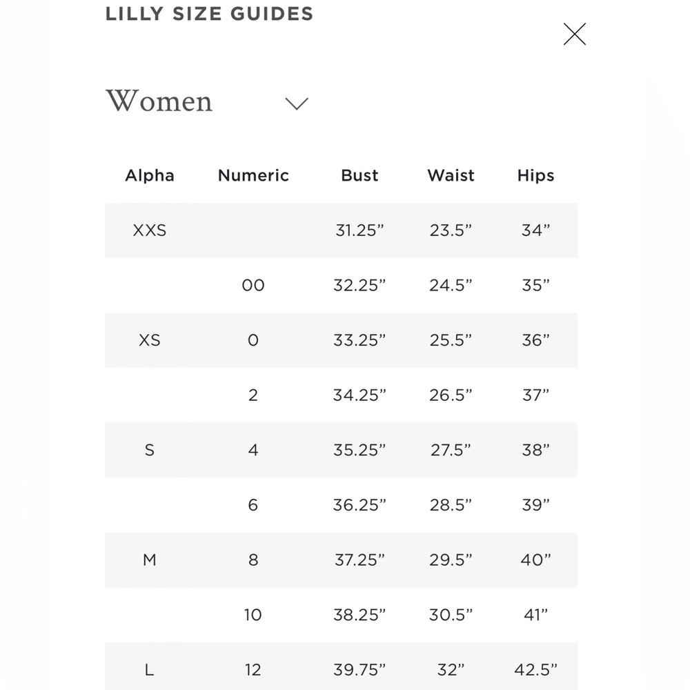Click the 34.25" bust measurement
This screenshot has height=690, width=690.
(x=359, y=395)
